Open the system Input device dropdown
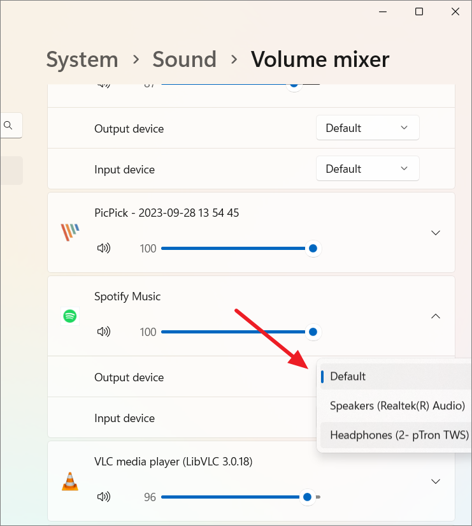Viewport: 472px width, 526px height. point(368,168)
